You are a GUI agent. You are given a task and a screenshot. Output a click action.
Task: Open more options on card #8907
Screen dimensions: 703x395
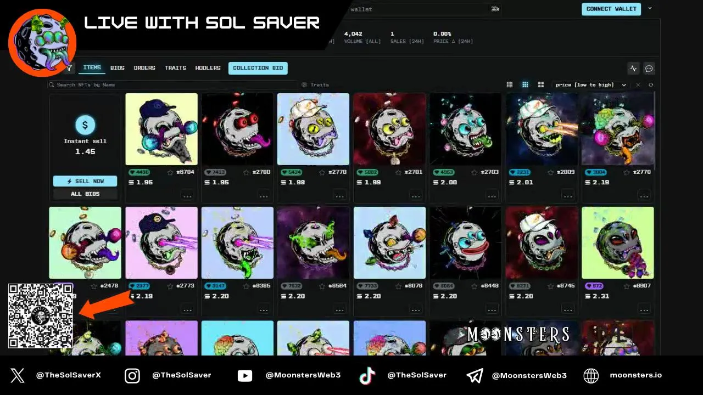(644, 309)
